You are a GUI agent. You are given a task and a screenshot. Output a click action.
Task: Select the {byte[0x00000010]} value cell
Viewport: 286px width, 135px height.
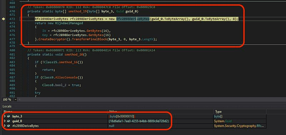tap(122, 116)
